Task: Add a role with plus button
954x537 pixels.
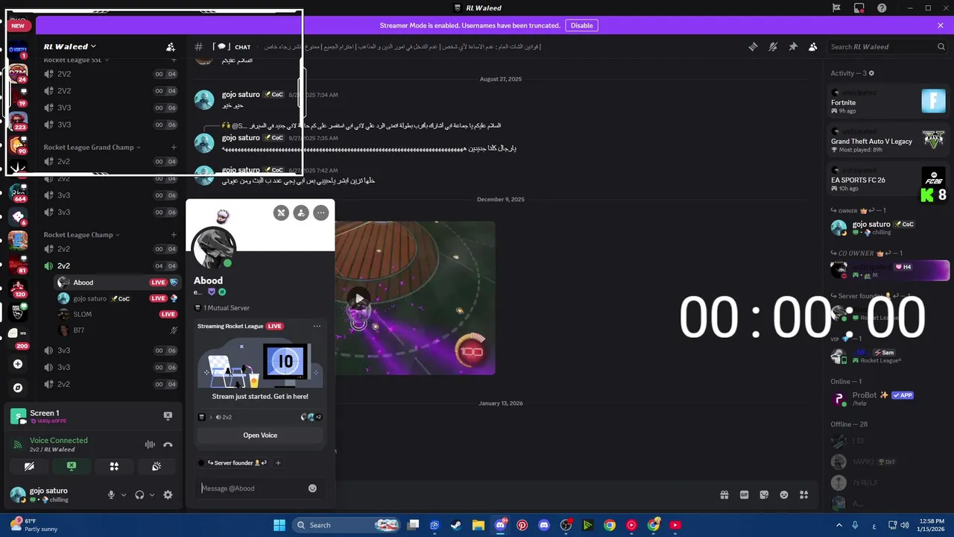Action: coord(278,463)
